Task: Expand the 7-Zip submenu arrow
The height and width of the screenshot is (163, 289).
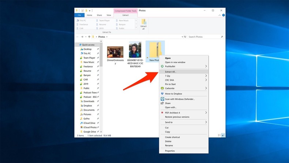Action: tap(206, 76)
